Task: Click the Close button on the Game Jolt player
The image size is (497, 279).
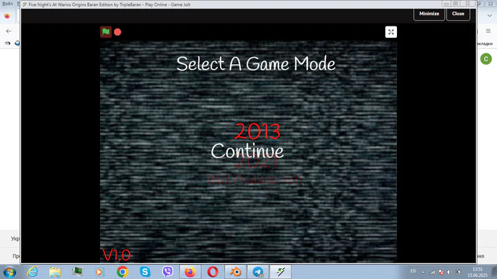Action: [x=458, y=14]
